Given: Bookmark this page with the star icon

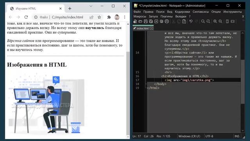Looking at the screenshot, I should 99,17.
